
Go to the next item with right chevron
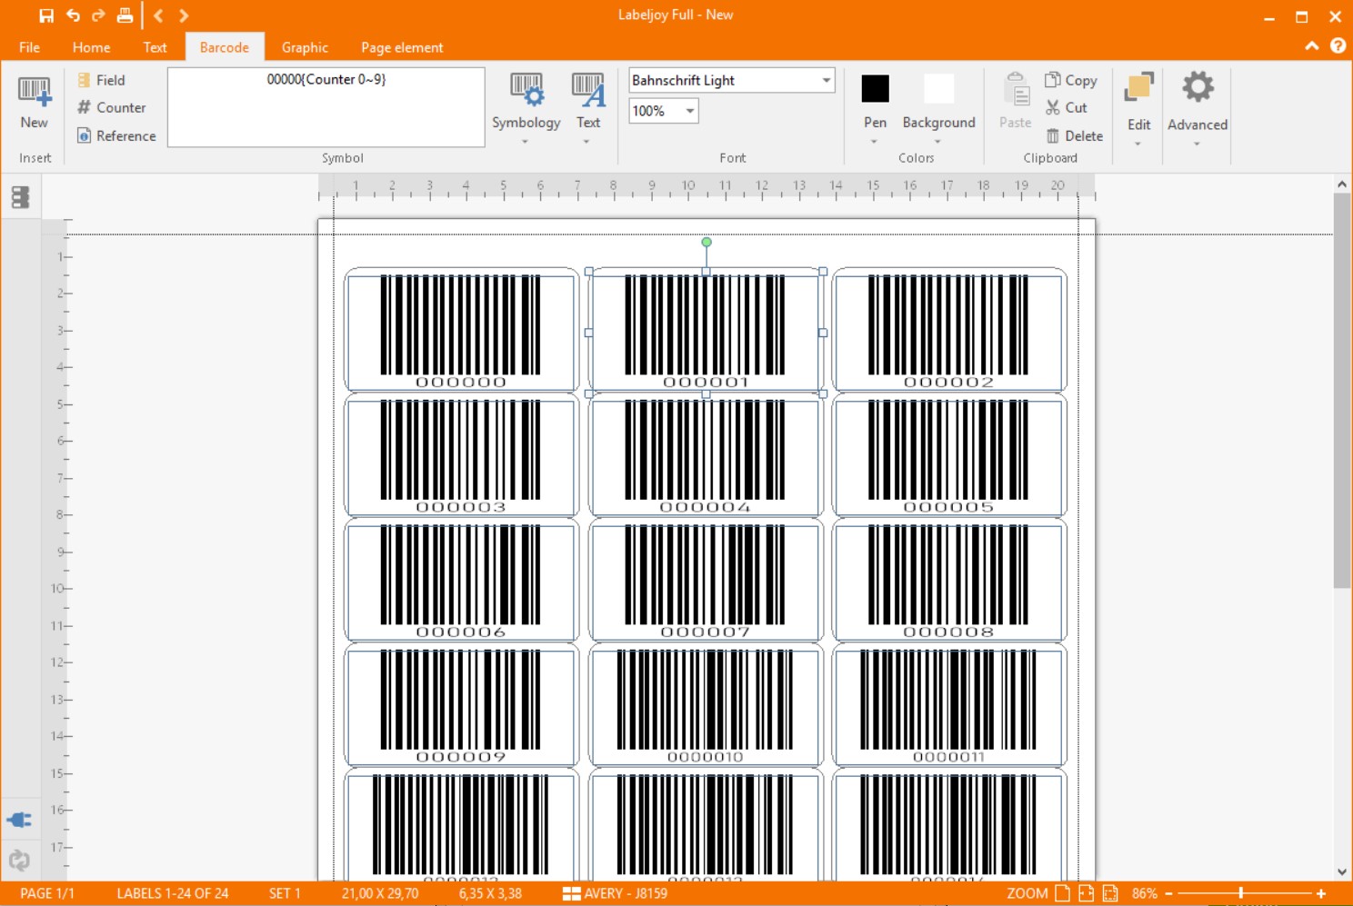point(184,15)
